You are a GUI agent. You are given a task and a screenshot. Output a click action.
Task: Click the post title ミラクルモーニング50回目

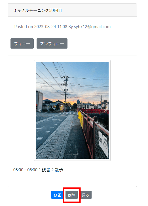point(38,11)
